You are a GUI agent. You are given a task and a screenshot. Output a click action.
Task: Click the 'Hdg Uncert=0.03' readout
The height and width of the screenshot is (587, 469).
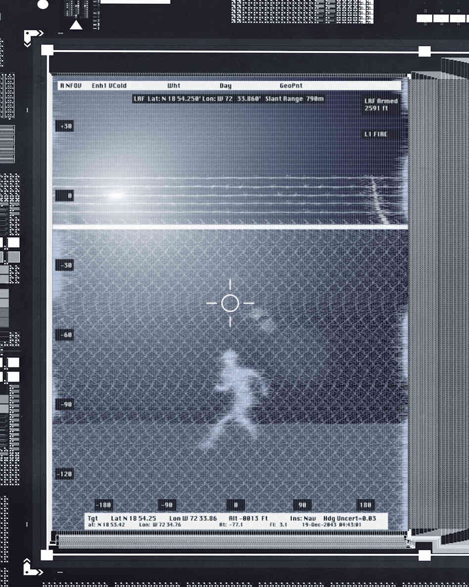point(350,519)
